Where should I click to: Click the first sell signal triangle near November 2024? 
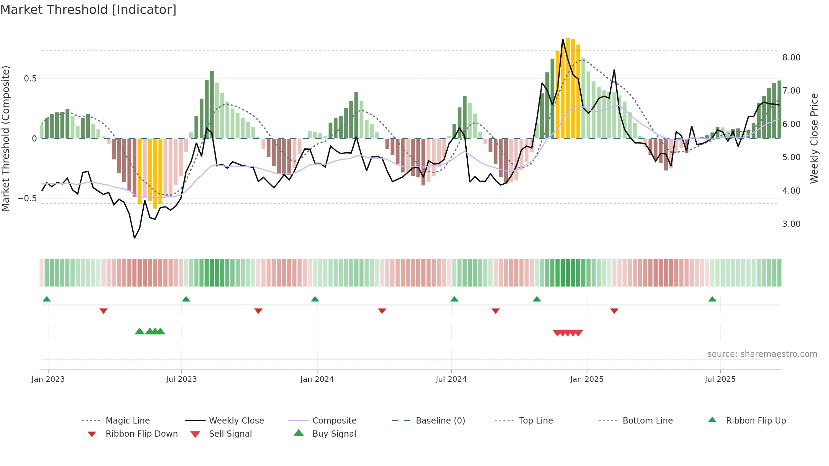pos(558,333)
